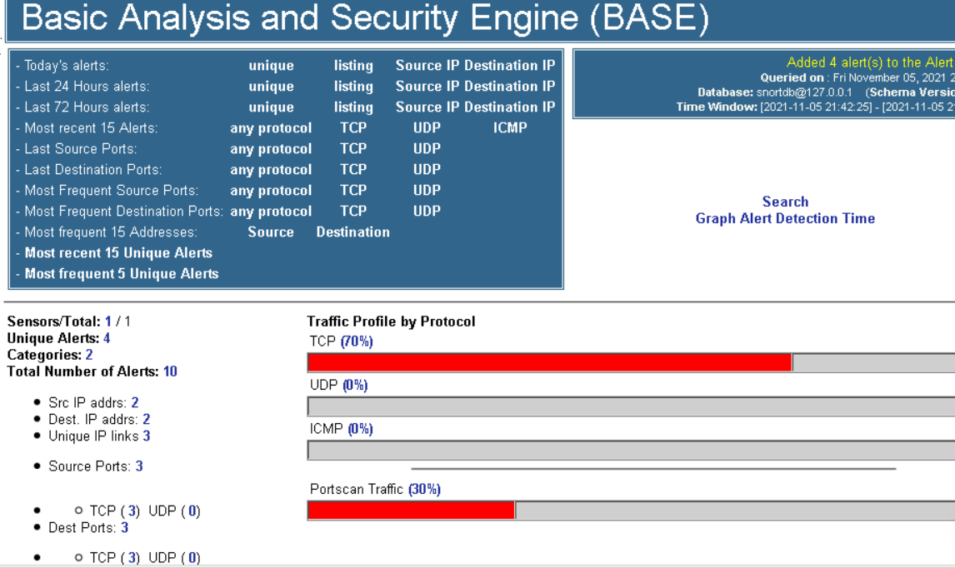This screenshot has height=568, width=955.
Task: Click the red Portscan Traffic bar
Action: tap(411, 511)
